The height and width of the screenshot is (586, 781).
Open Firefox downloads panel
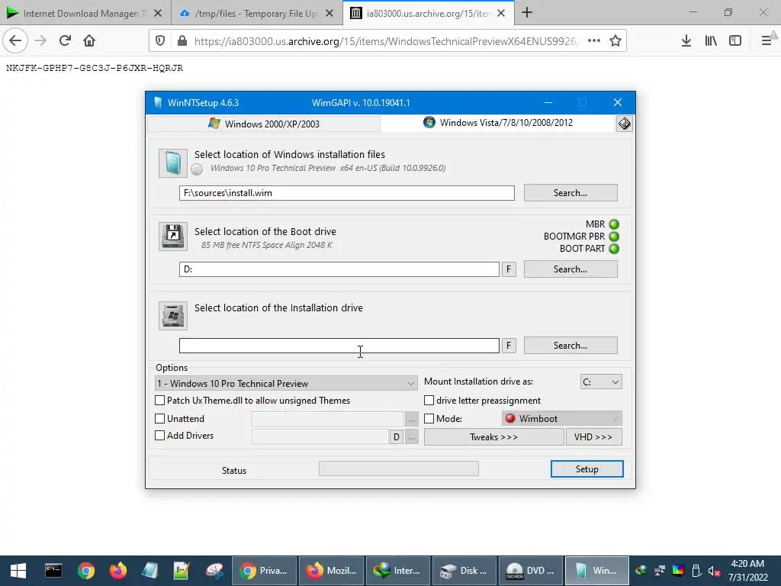point(686,41)
